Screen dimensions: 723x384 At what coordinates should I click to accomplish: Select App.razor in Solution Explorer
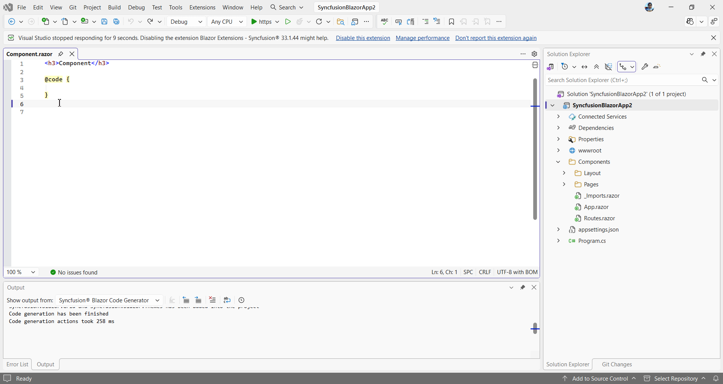(596, 207)
